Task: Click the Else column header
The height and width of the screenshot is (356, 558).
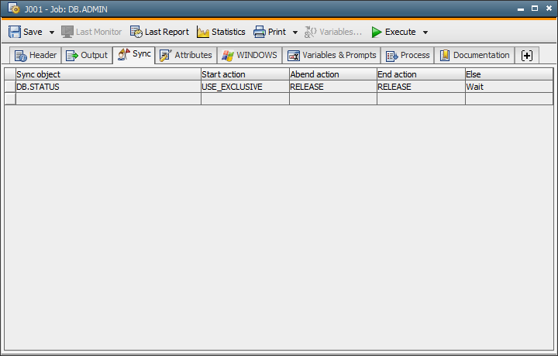Action: [509, 74]
